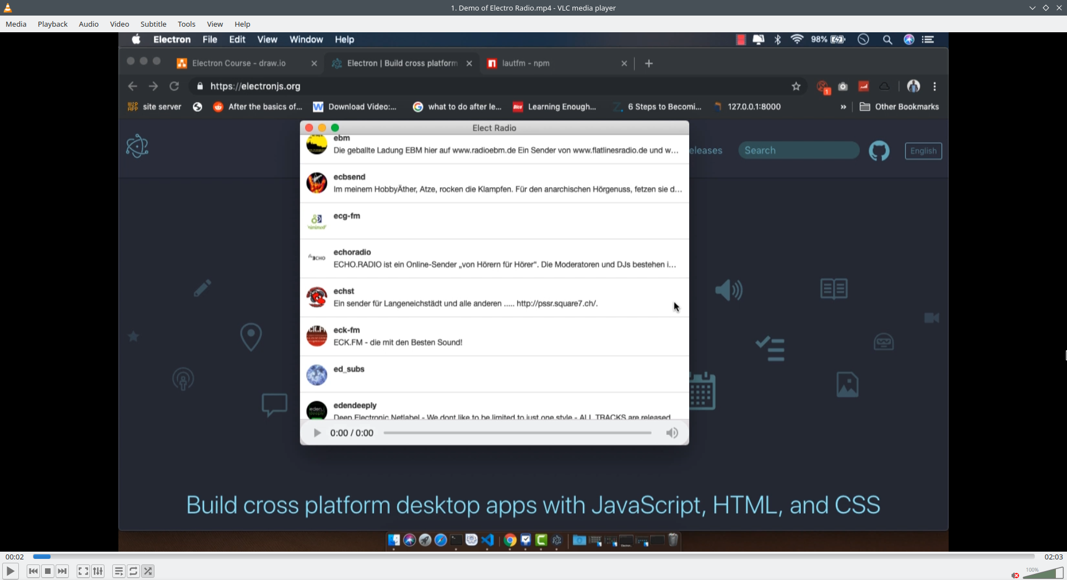The image size is (1067, 580).
Task: Click the VLC seek bar
Action: [533, 557]
